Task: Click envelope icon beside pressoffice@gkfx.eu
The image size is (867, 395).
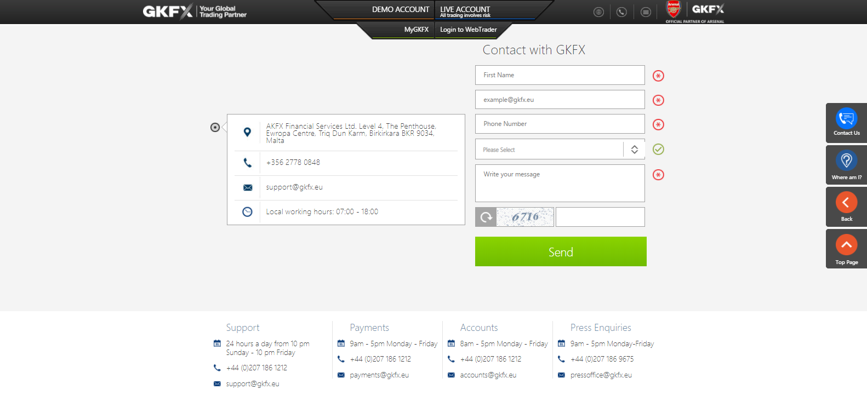Action: coord(561,375)
